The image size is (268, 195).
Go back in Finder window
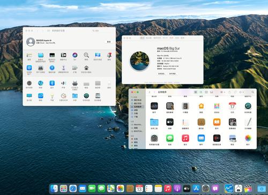pos(150,92)
